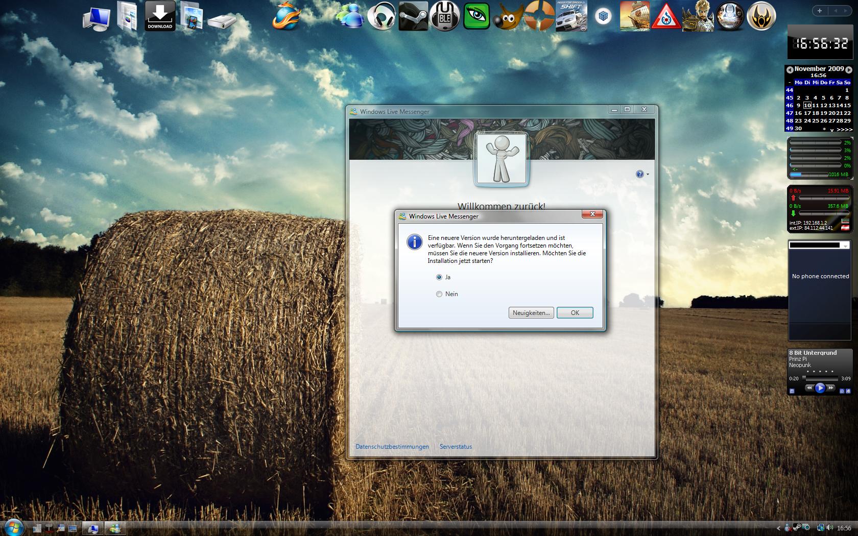Click the taskbar clock 16:56
This screenshot has height=536, width=858.
[844, 528]
